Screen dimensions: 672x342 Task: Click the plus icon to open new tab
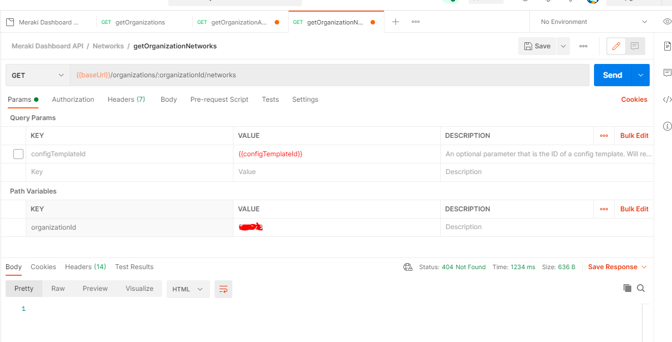click(x=396, y=22)
